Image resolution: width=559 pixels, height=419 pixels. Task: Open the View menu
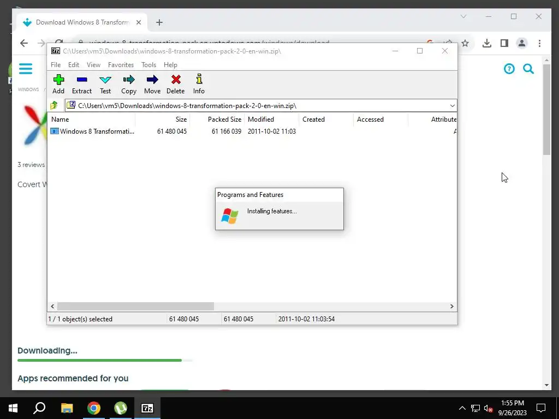point(93,65)
